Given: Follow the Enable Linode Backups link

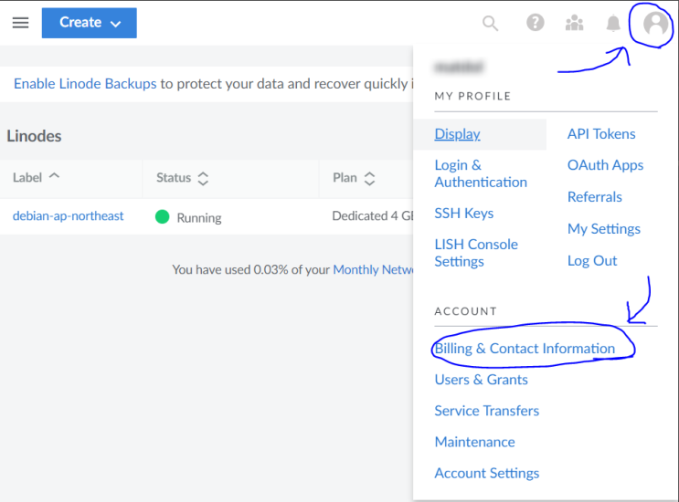Looking at the screenshot, I should 85,83.
